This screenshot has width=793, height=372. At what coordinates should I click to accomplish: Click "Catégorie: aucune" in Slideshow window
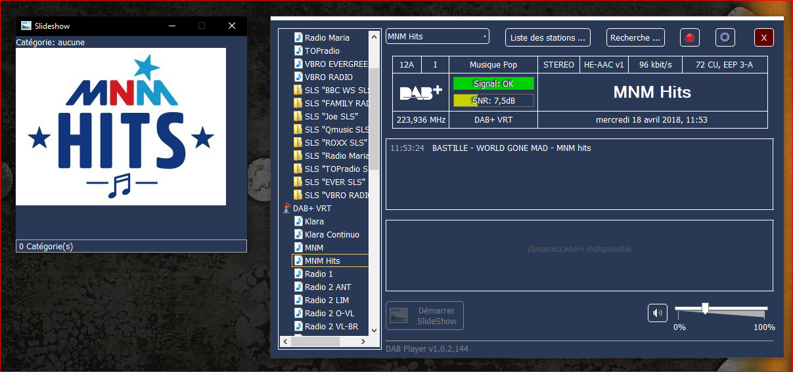pos(51,43)
